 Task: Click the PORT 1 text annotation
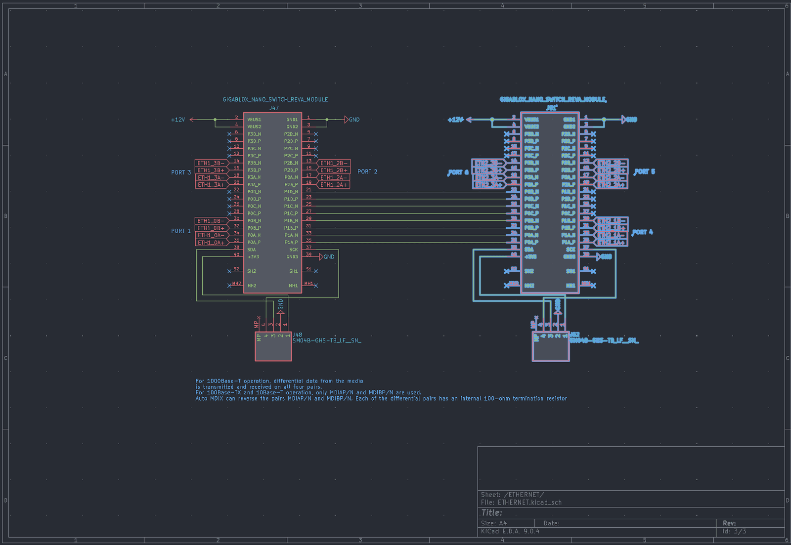point(181,231)
